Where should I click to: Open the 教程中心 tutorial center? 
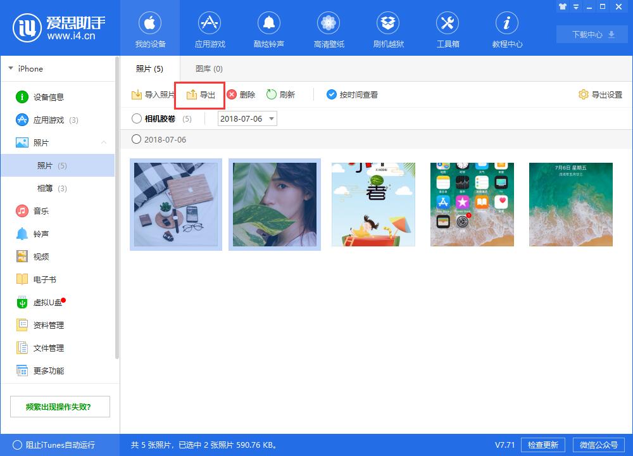tap(506, 28)
